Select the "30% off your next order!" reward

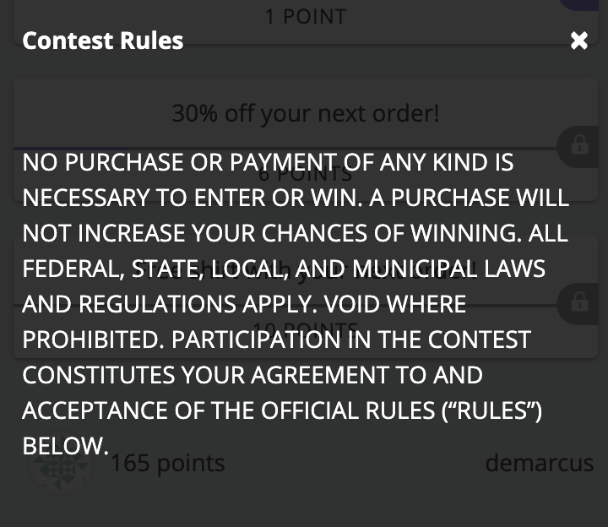click(305, 113)
